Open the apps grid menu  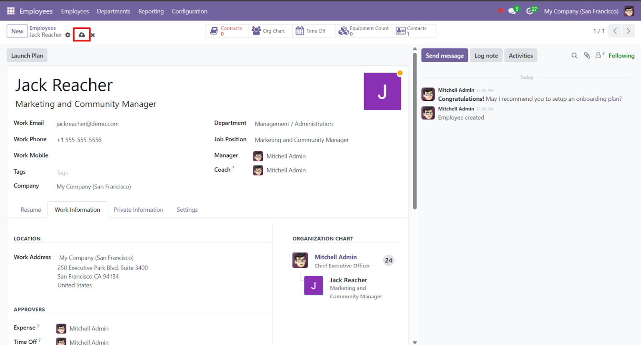(10, 11)
